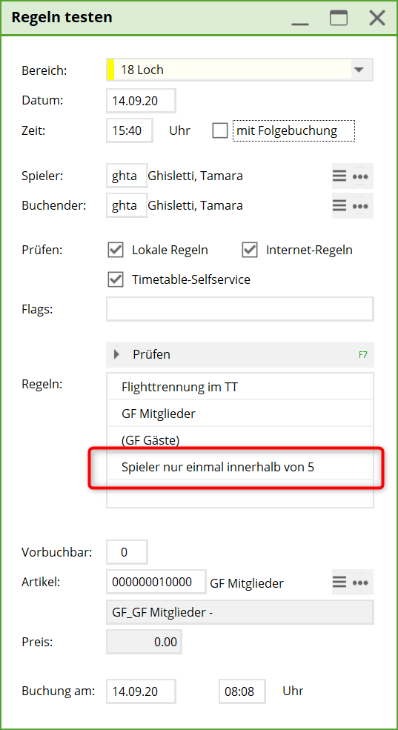The width and height of the screenshot is (398, 730).
Task: Click three-dots icon in Buchender row
Action: (360, 206)
